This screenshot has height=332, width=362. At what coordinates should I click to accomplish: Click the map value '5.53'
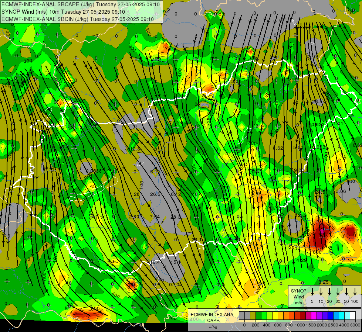(x=298, y=147)
